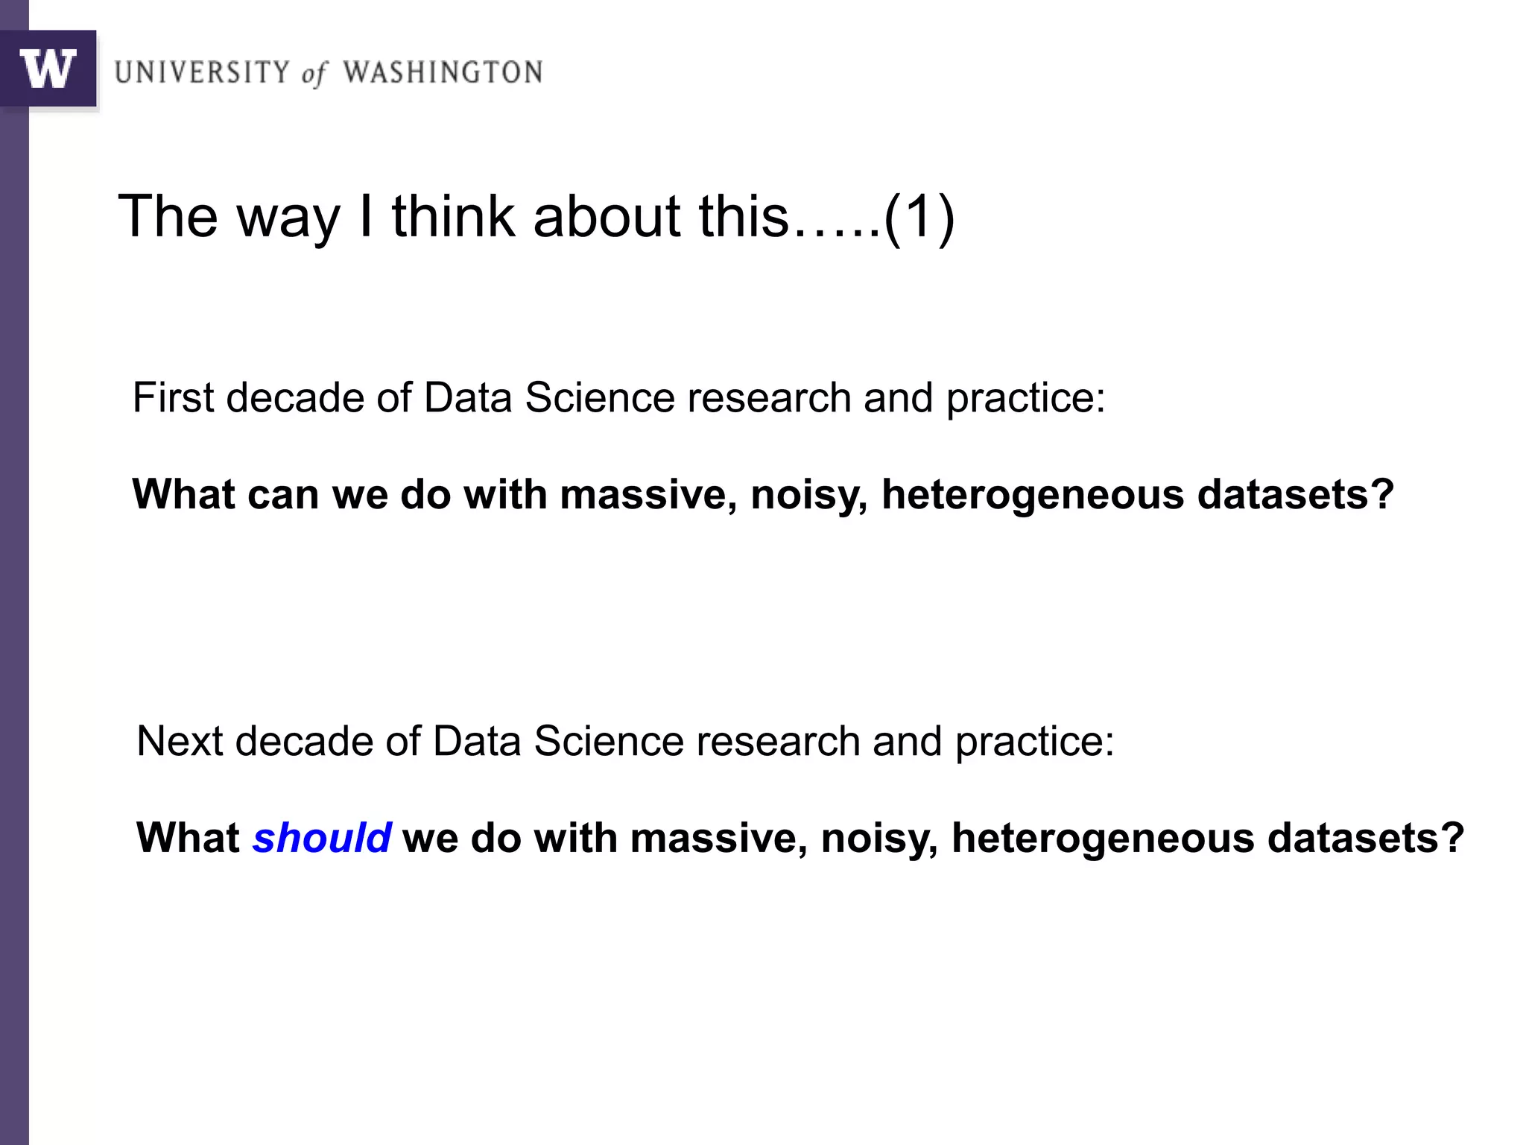Click the italic 'of' in the wordmark
Viewport: 1526px width, 1145px height.
[314, 74]
